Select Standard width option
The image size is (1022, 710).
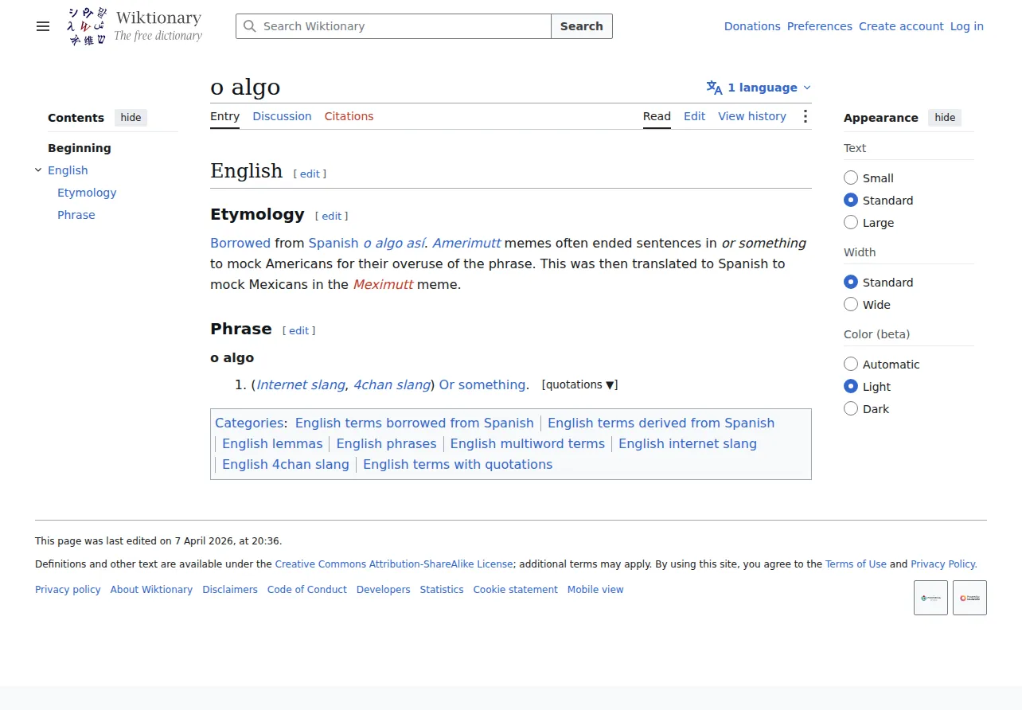[x=851, y=283]
